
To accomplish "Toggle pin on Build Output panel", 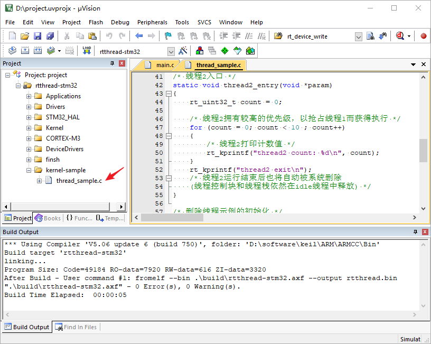I will coord(415,232).
